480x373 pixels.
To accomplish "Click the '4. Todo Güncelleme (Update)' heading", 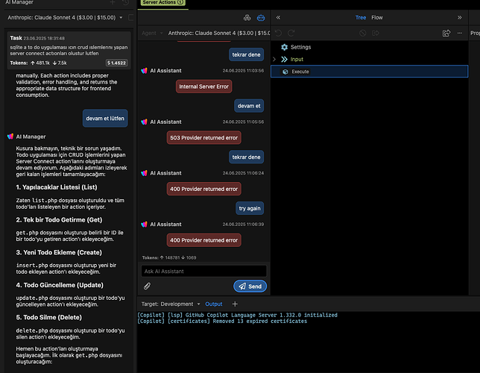I will point(60,285).
